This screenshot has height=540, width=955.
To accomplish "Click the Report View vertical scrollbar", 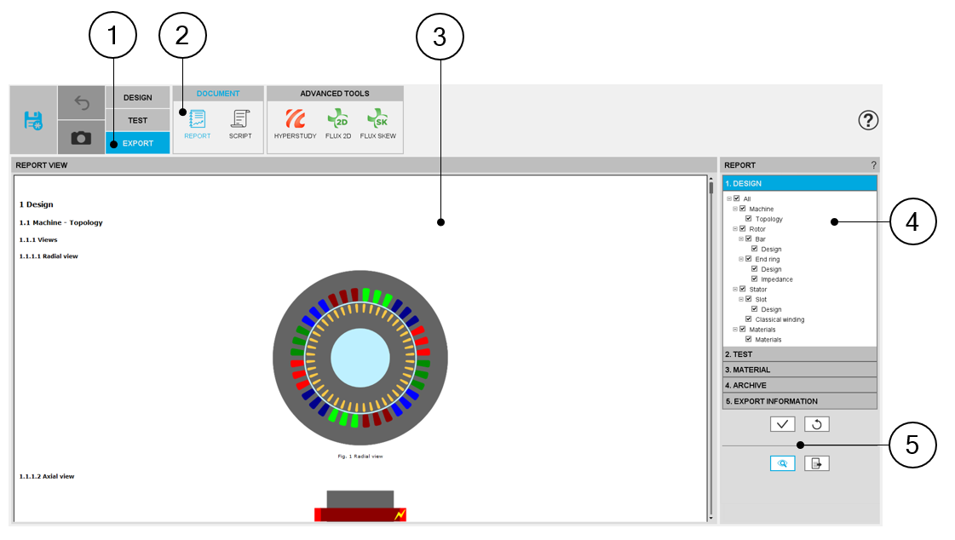I will (x=710, y=341).
